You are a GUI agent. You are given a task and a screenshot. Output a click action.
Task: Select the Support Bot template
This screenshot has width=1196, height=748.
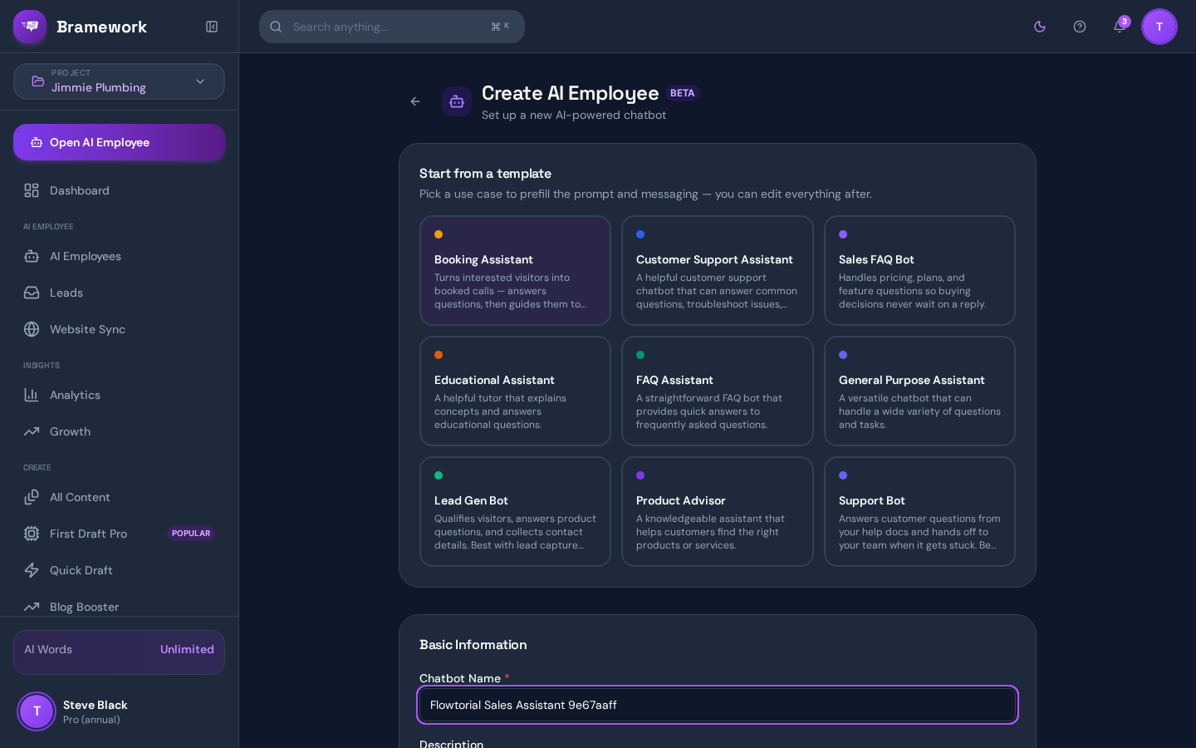(x=919, y=511)
